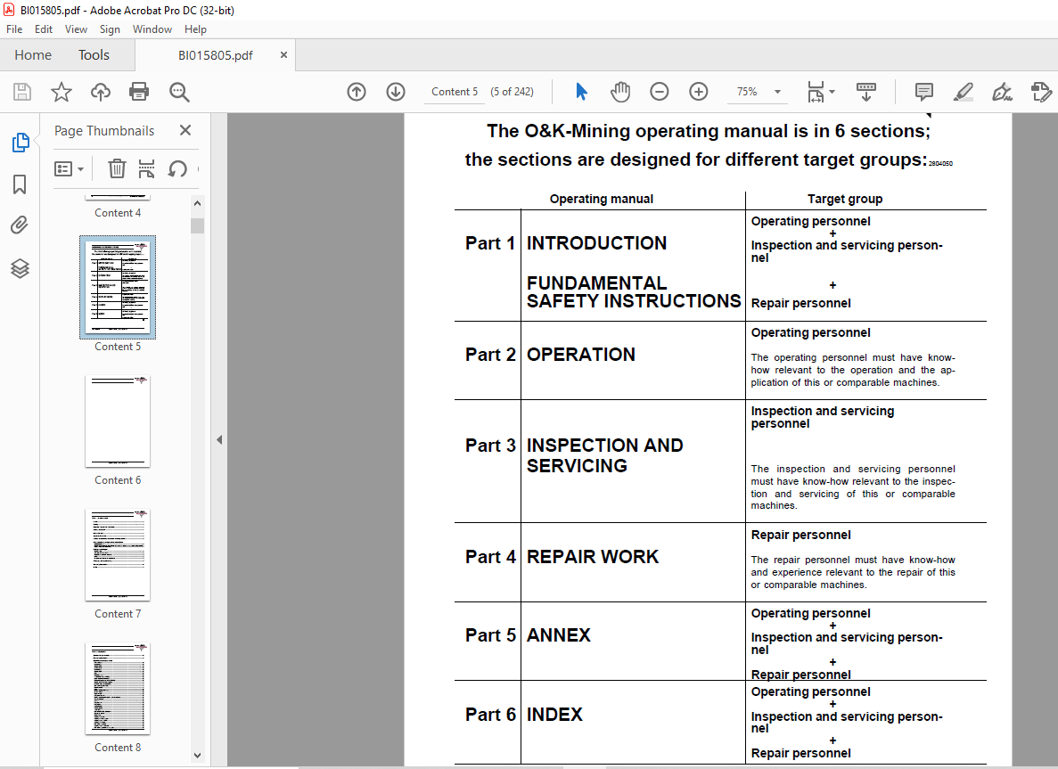
Task: Click the Save file icon
Action: point(22,92)
